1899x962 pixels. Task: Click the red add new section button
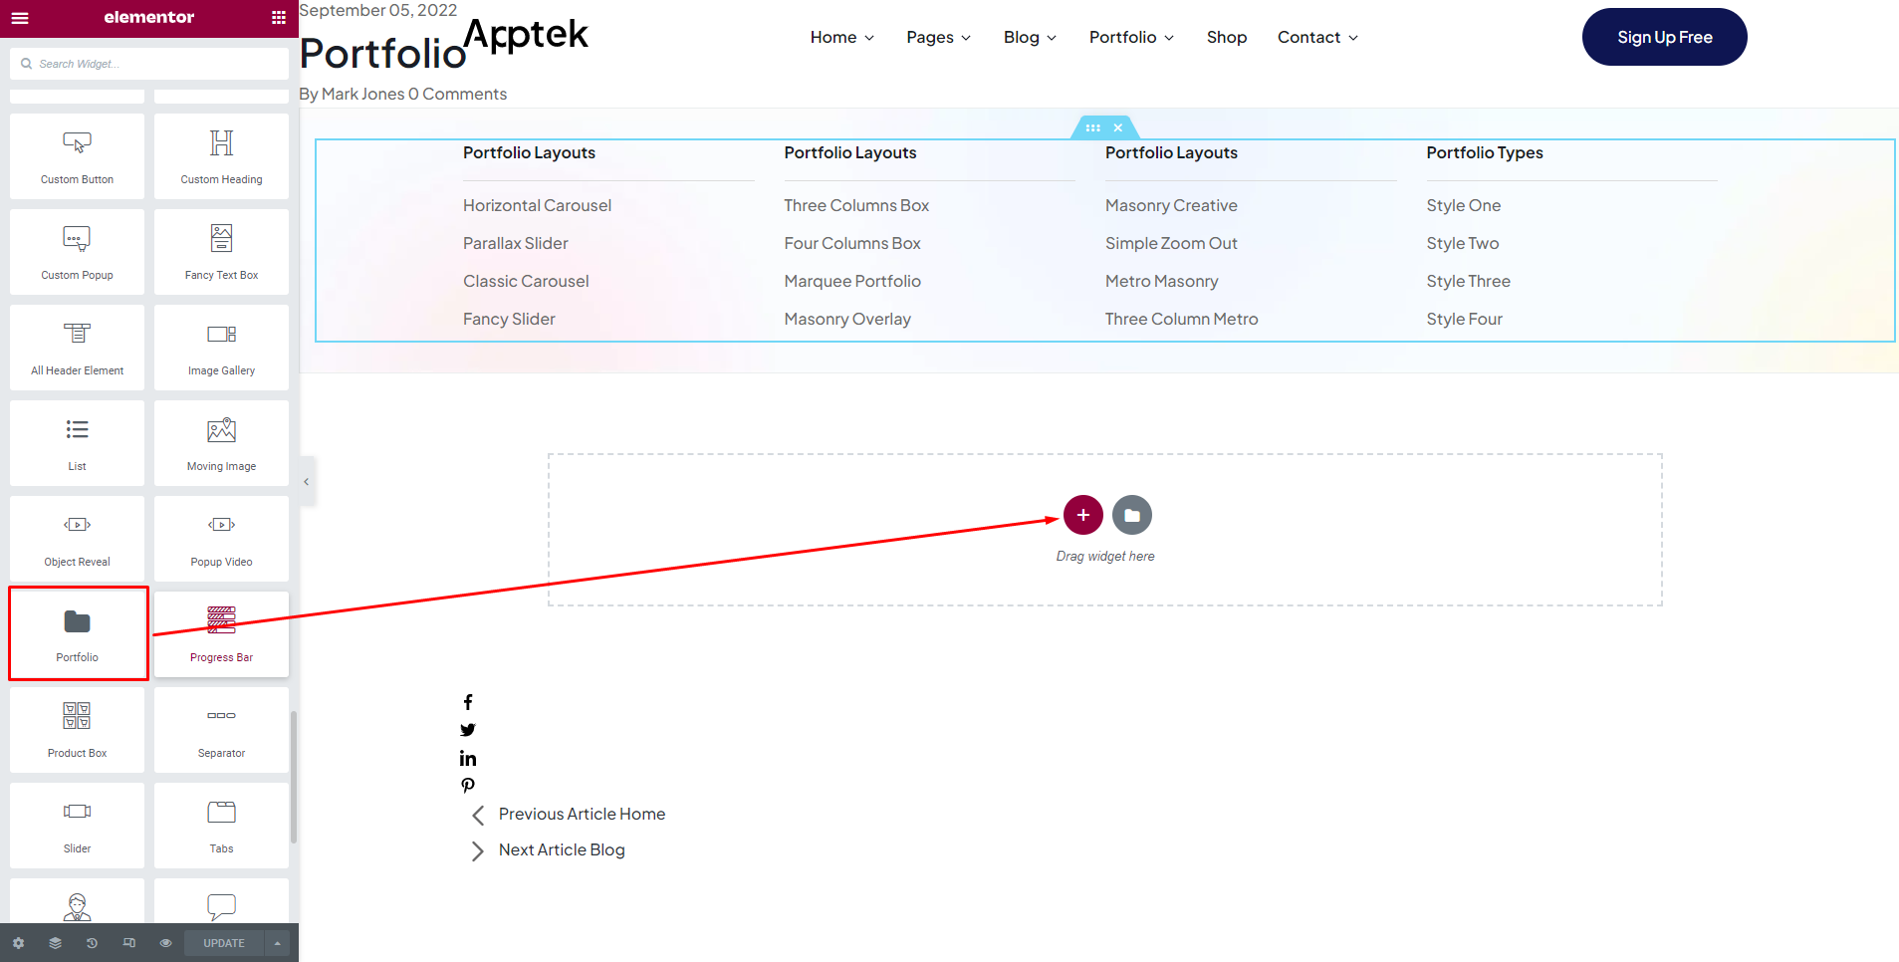point(1082,515)
